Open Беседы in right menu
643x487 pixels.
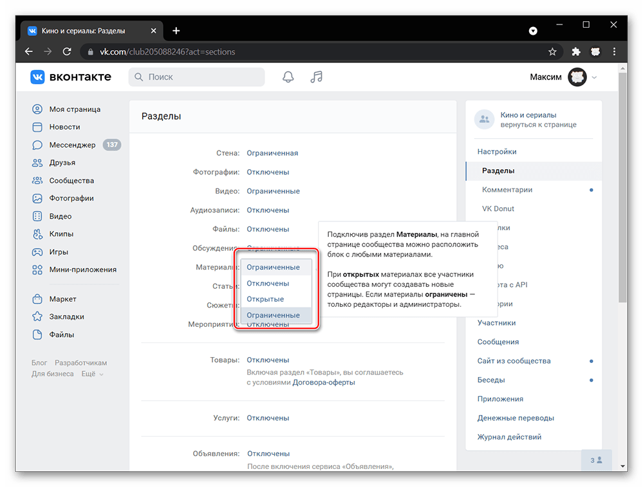[491, 380]
